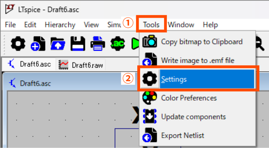Viewport: 269px width, 148px height.
Task: Click the Print toolbar icon
Action: (98, 44)
